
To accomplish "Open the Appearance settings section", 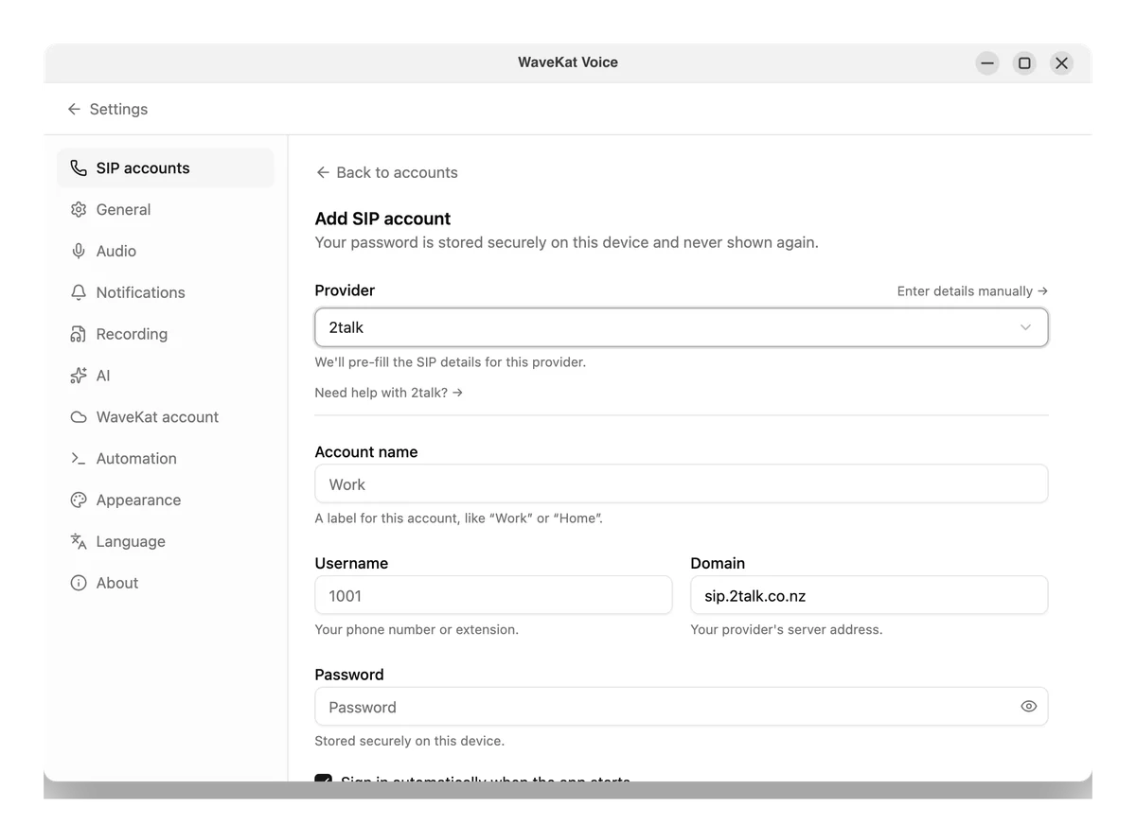I will tap(166, 500).
